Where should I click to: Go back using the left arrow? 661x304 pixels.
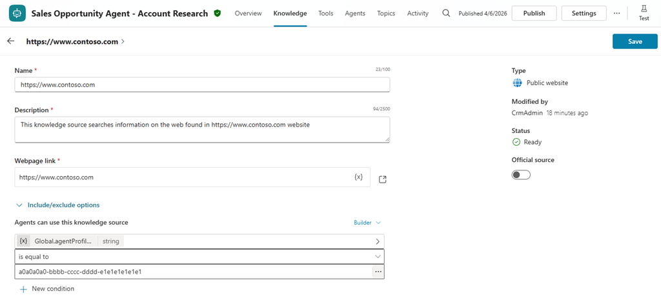(x=11, y=41)
